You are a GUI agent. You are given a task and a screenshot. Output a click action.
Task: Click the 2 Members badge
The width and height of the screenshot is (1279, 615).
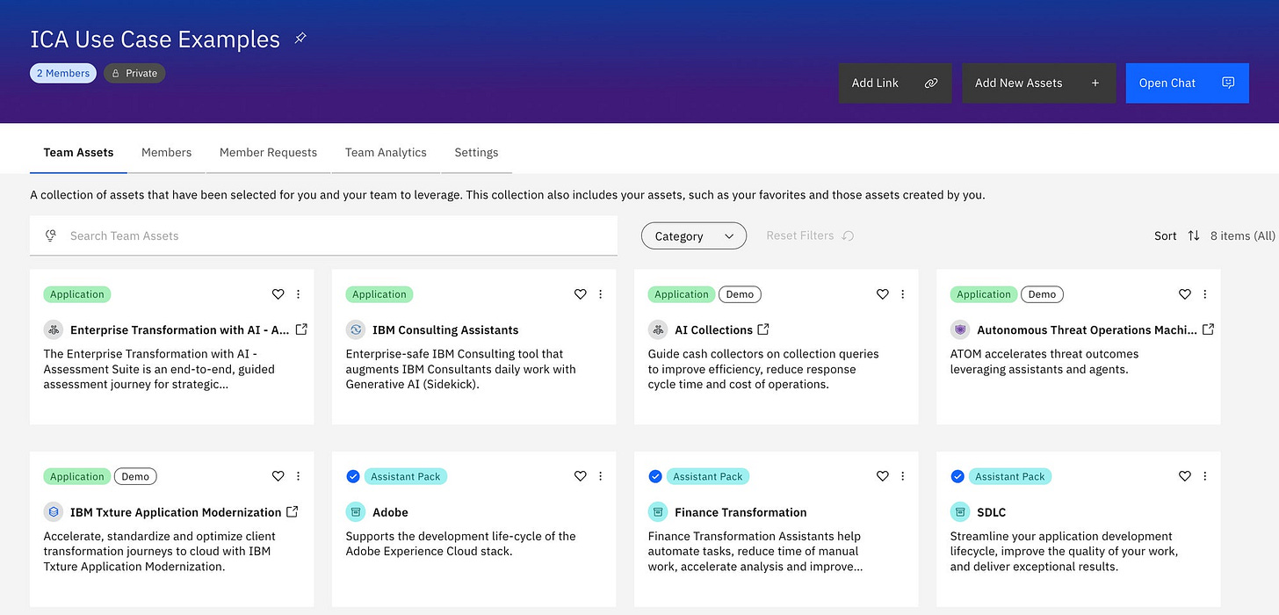pos(62,73)
